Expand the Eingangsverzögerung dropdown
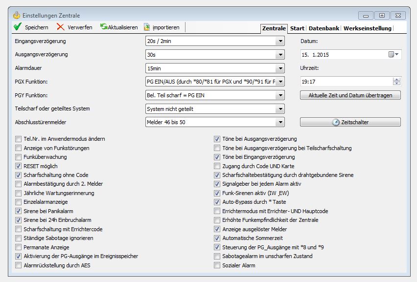The width and height of the screenshot is (417, 282). [x=279, y=42]
